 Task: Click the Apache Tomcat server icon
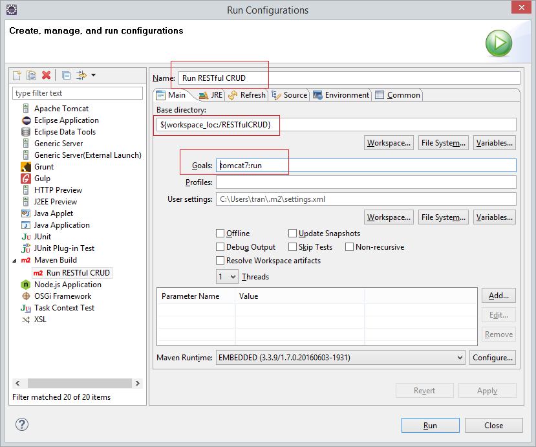point(26,109)
